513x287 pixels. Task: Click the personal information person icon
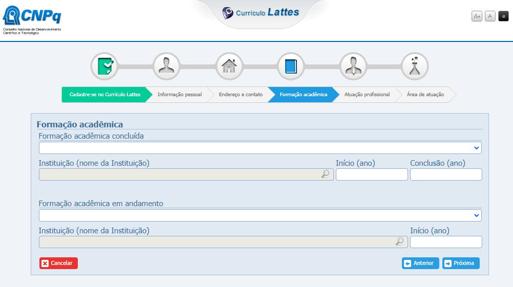tap(166, 67)
